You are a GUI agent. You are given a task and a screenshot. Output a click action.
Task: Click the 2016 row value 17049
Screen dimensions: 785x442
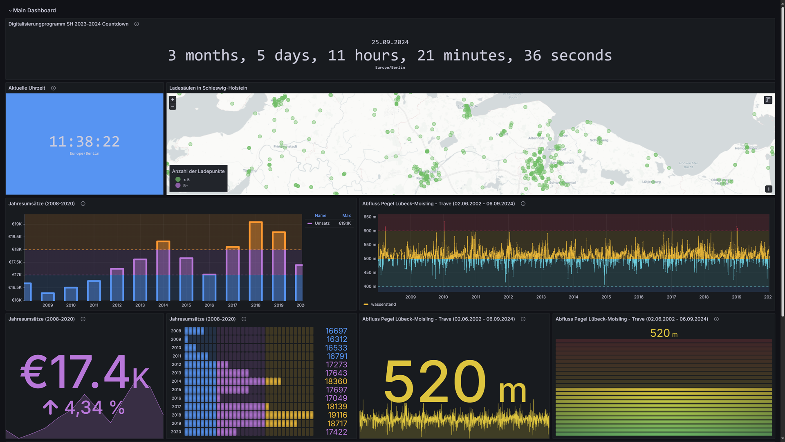pyautogui.click(x=336, y=398)
